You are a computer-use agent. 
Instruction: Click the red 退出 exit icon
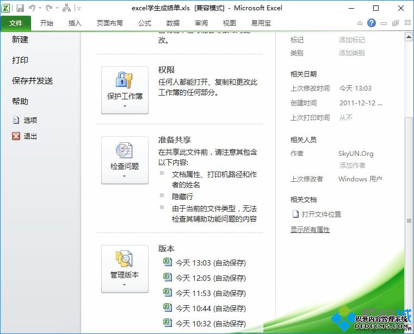coord(16,136)
